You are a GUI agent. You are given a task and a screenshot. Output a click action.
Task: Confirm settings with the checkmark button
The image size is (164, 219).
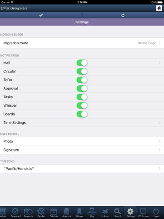coord(41,15)
